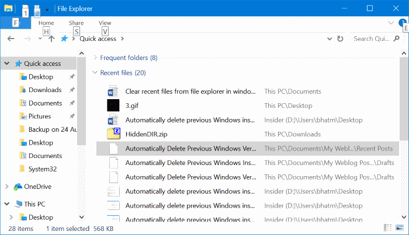The height and width of the screenshot is (235, 409).
Task: Open Pictures in navigation pane
Action: click(x=40, y=116)
